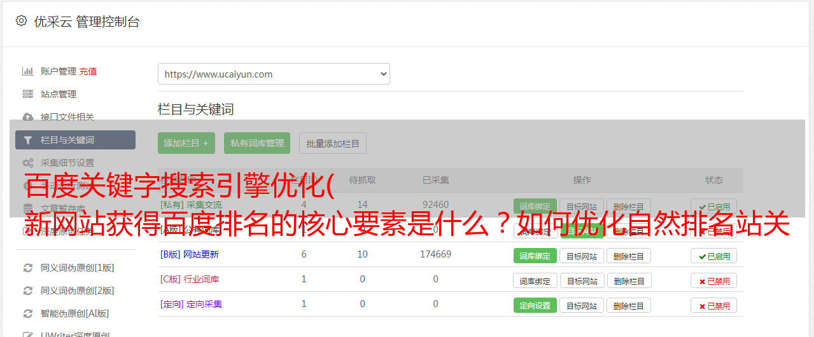Viewport: 814px width, 337px height.
Task: Click the server icon for 站点管理
Action: tap(27, 94)
